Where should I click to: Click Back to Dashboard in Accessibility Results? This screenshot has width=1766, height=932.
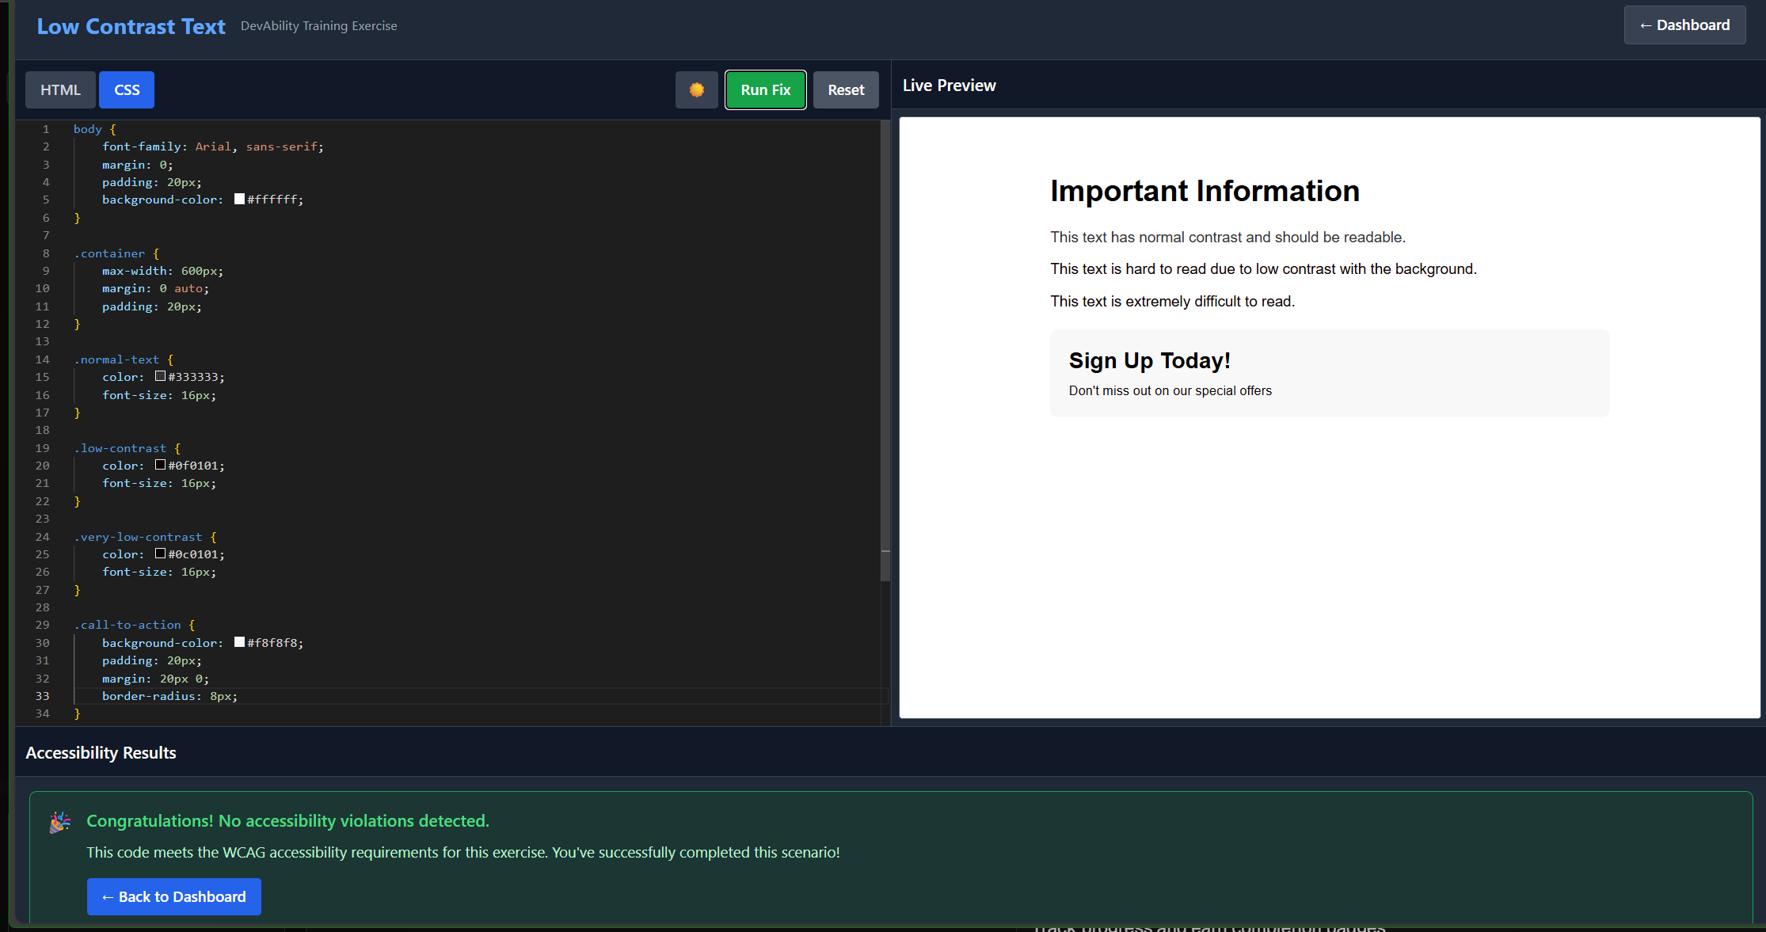173,896
